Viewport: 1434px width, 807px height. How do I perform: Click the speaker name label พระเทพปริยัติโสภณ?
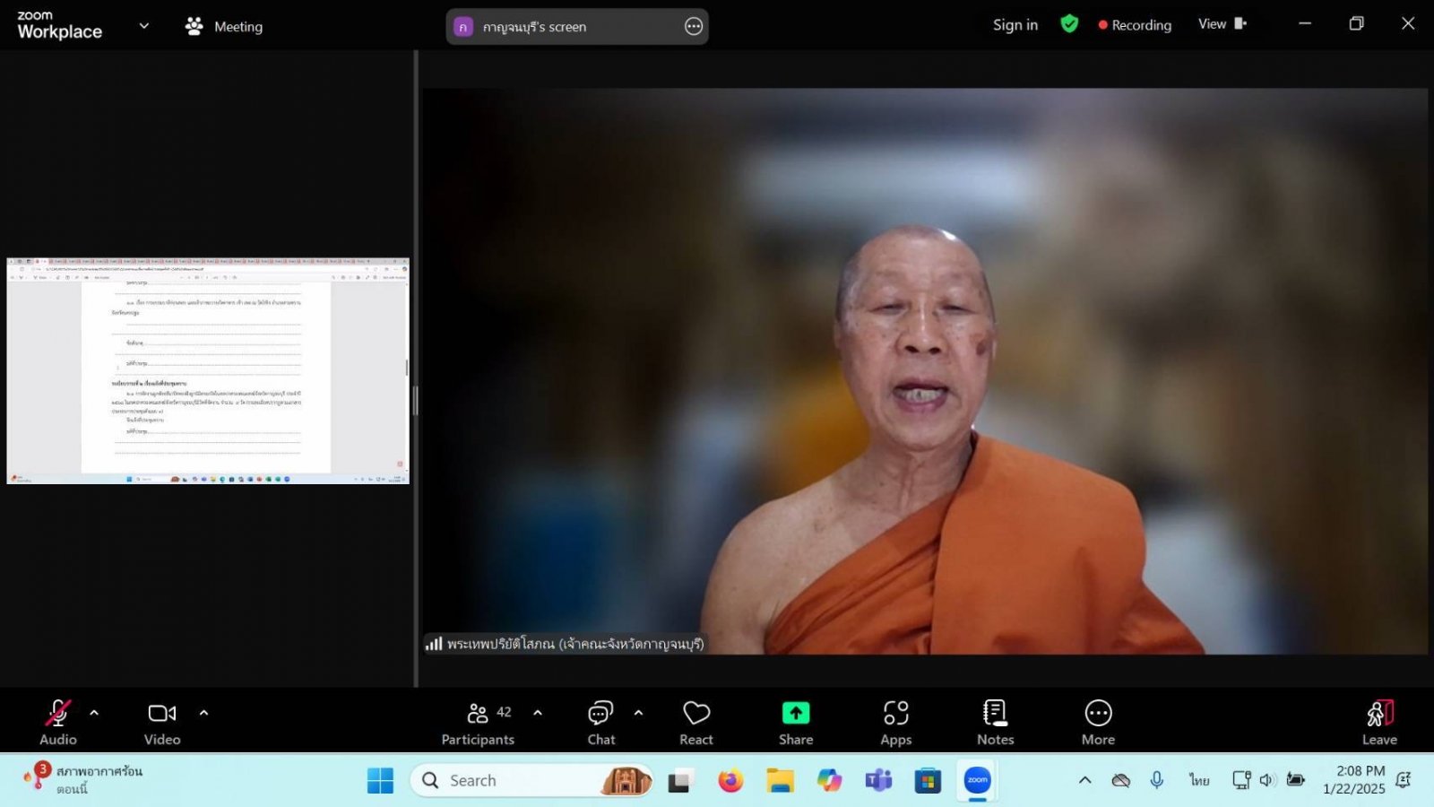click(x=575, y=644)
